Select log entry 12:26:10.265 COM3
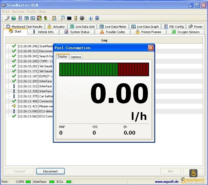 [35, 61]
